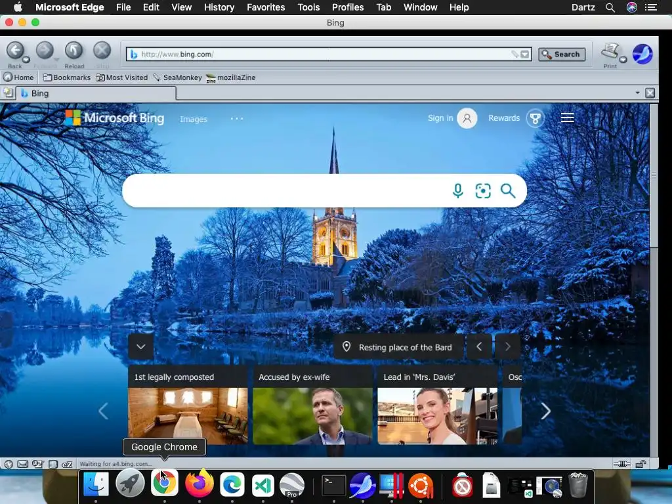The image size is (672, 504).
Task: Open the Print button dropdown arrow
Action: (x=623, y=60)
